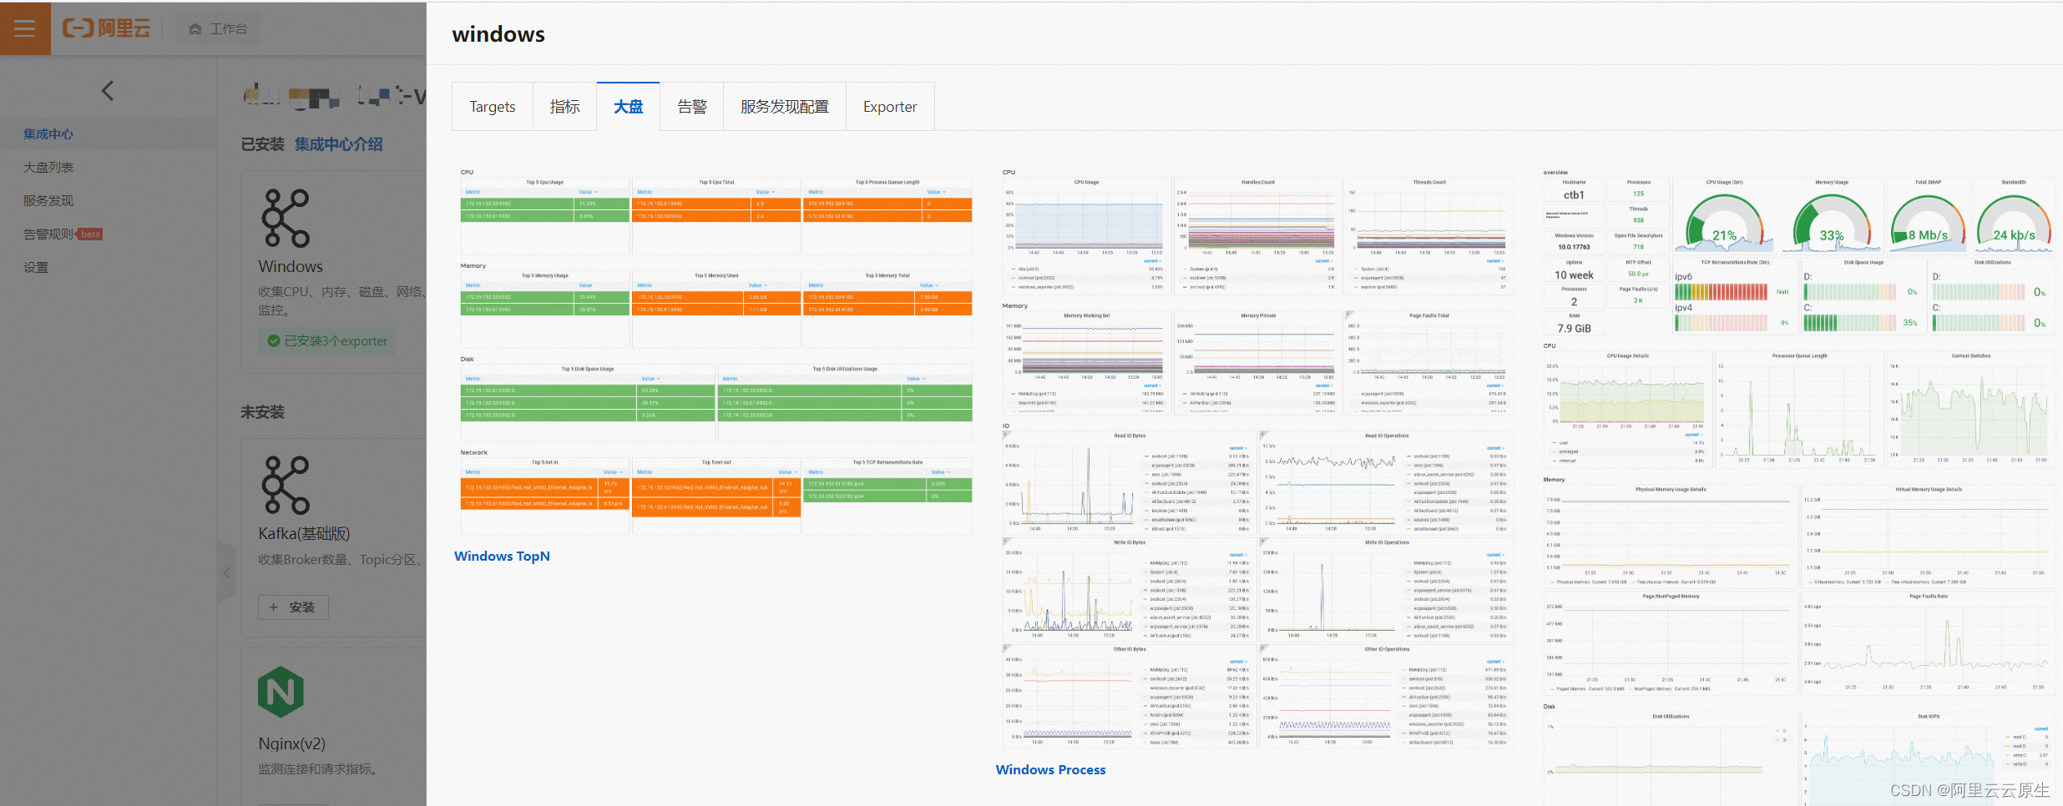Open the Windows TopN dashboard link
2063x806 pixels.
coord(502,556)
